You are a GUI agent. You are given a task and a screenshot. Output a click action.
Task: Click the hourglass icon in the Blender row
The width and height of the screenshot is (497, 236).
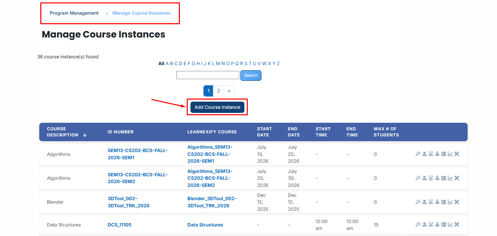tap(431, 202)
